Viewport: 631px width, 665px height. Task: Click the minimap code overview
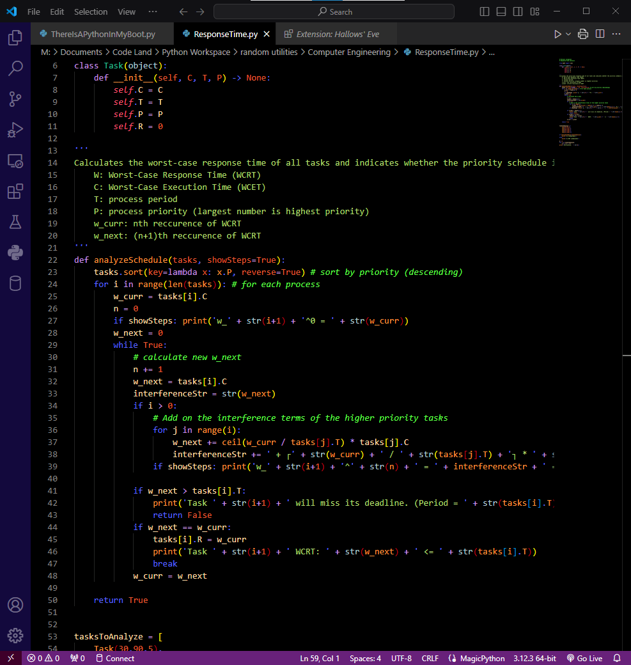click(x=590, y=102)
